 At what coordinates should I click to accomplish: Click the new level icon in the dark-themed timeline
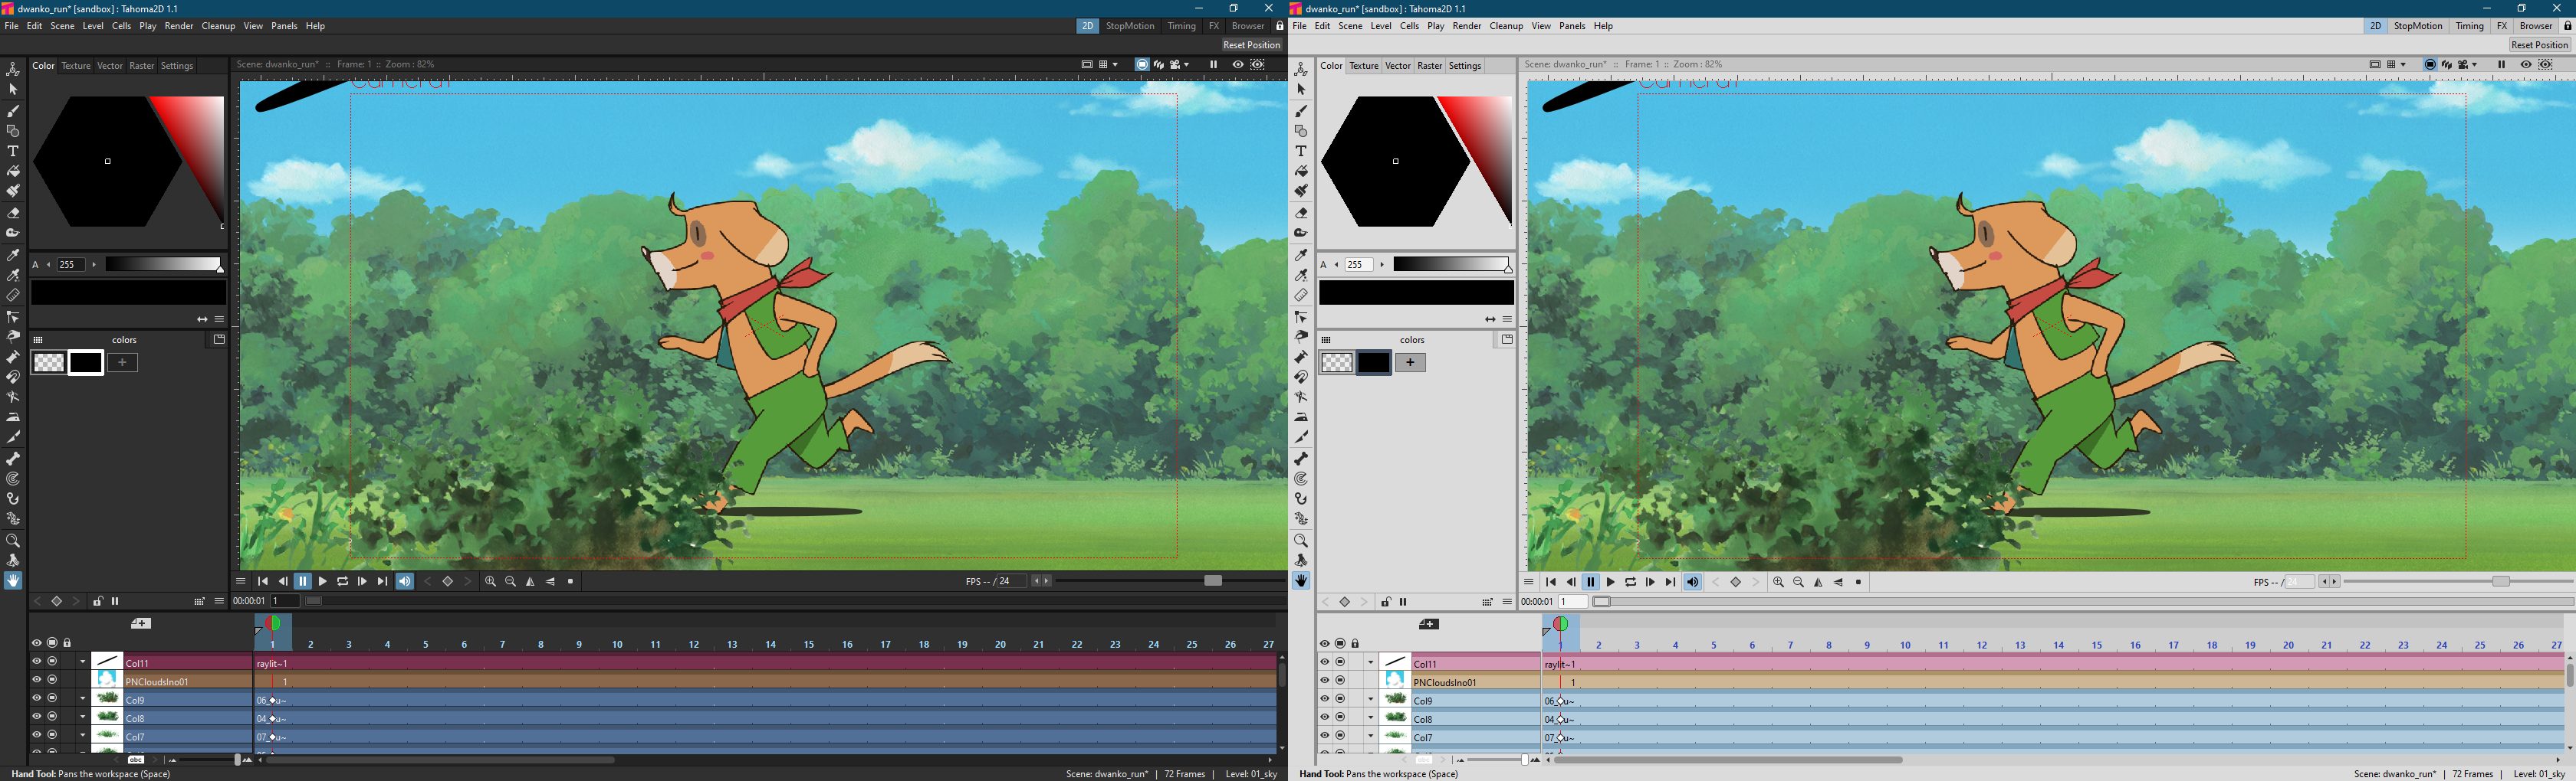click(x=141, y=624)
